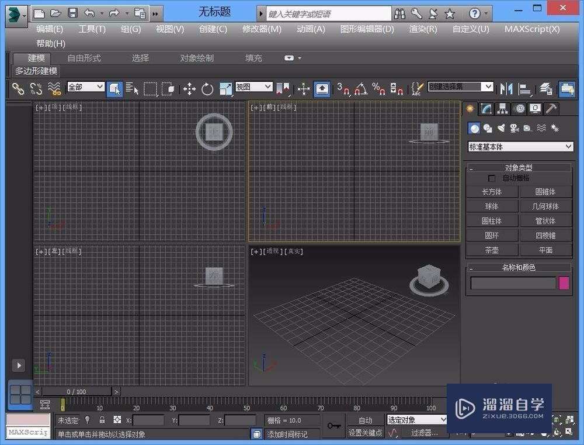This screenshot has height=445, width=584.
Task: Enable the 自动栅格 checkbox
Action: click(x=492, y=178)
